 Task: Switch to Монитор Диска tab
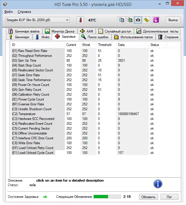click(x=60, y=31)
